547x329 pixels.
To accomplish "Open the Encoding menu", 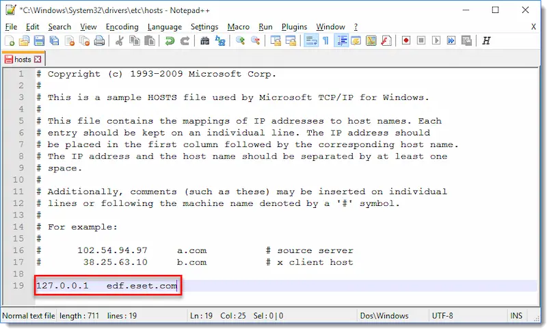I will coord(122,27).
